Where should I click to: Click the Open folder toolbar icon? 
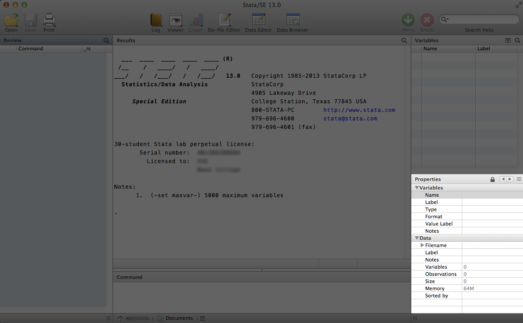click(x=11, y=20)
